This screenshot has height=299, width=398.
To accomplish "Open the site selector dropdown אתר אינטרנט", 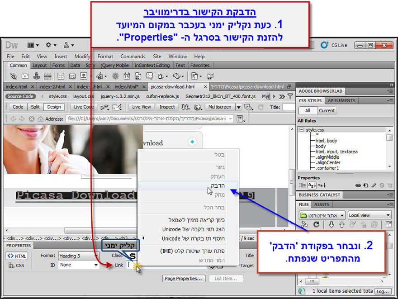I will point(322,215).
